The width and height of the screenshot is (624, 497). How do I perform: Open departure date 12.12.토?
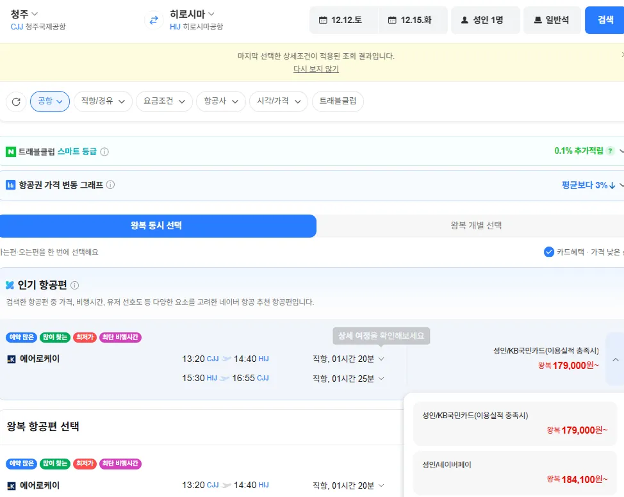tap(344, 20)
